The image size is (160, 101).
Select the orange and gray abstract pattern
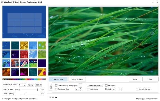[x=15, y=63]
